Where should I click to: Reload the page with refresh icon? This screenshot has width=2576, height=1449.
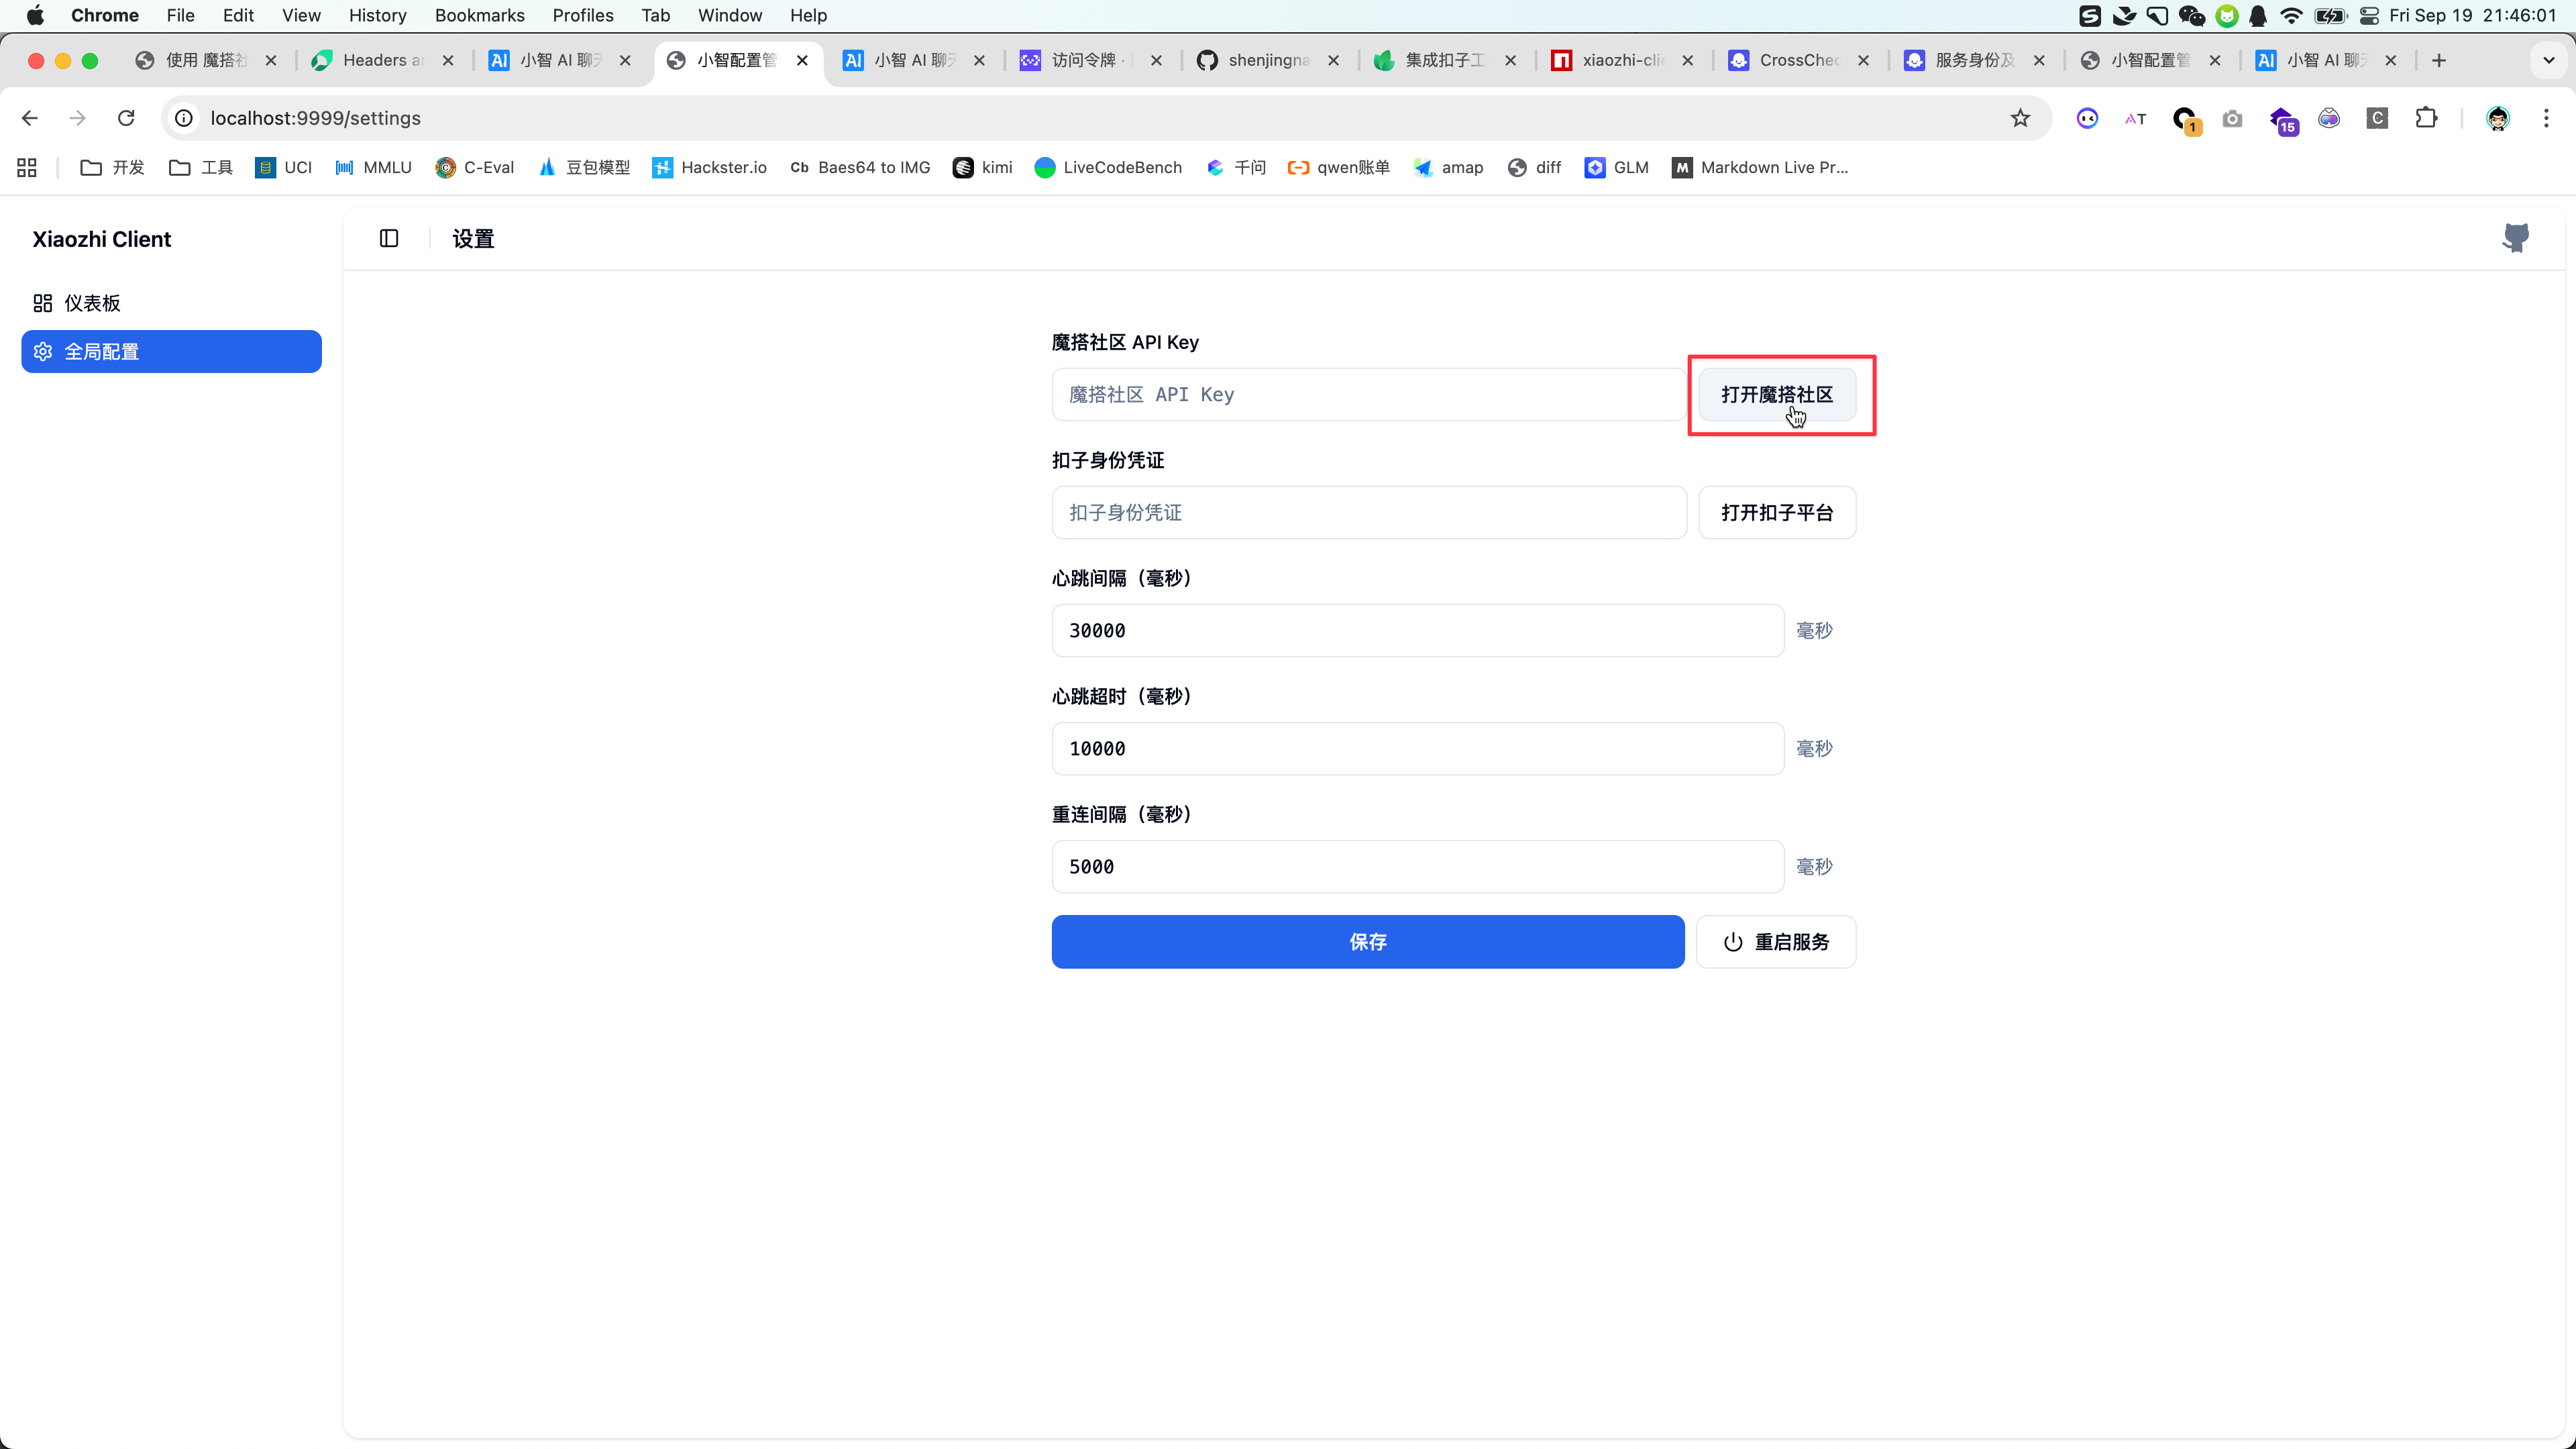click(x=126, y=118)
